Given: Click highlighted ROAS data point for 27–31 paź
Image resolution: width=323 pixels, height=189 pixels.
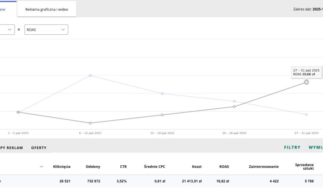Looking at the screenshot, I should (306, 82).
